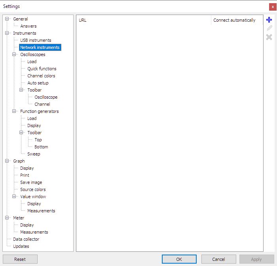Viewport: 277px width, 266px height.
Task: Click the Connect automatically column header
Action: click(x=237, y=20)
